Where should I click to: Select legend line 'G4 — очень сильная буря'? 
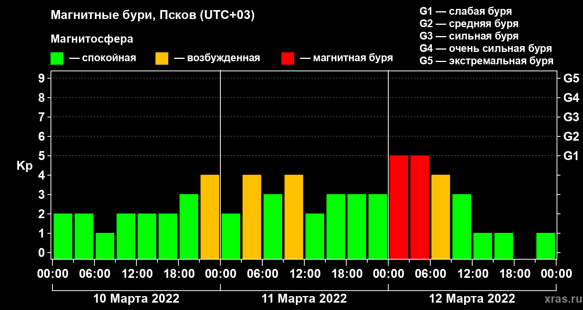point(485,48)
